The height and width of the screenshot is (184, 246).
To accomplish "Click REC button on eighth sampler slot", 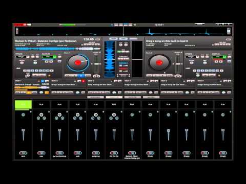I will pos(150,153).
